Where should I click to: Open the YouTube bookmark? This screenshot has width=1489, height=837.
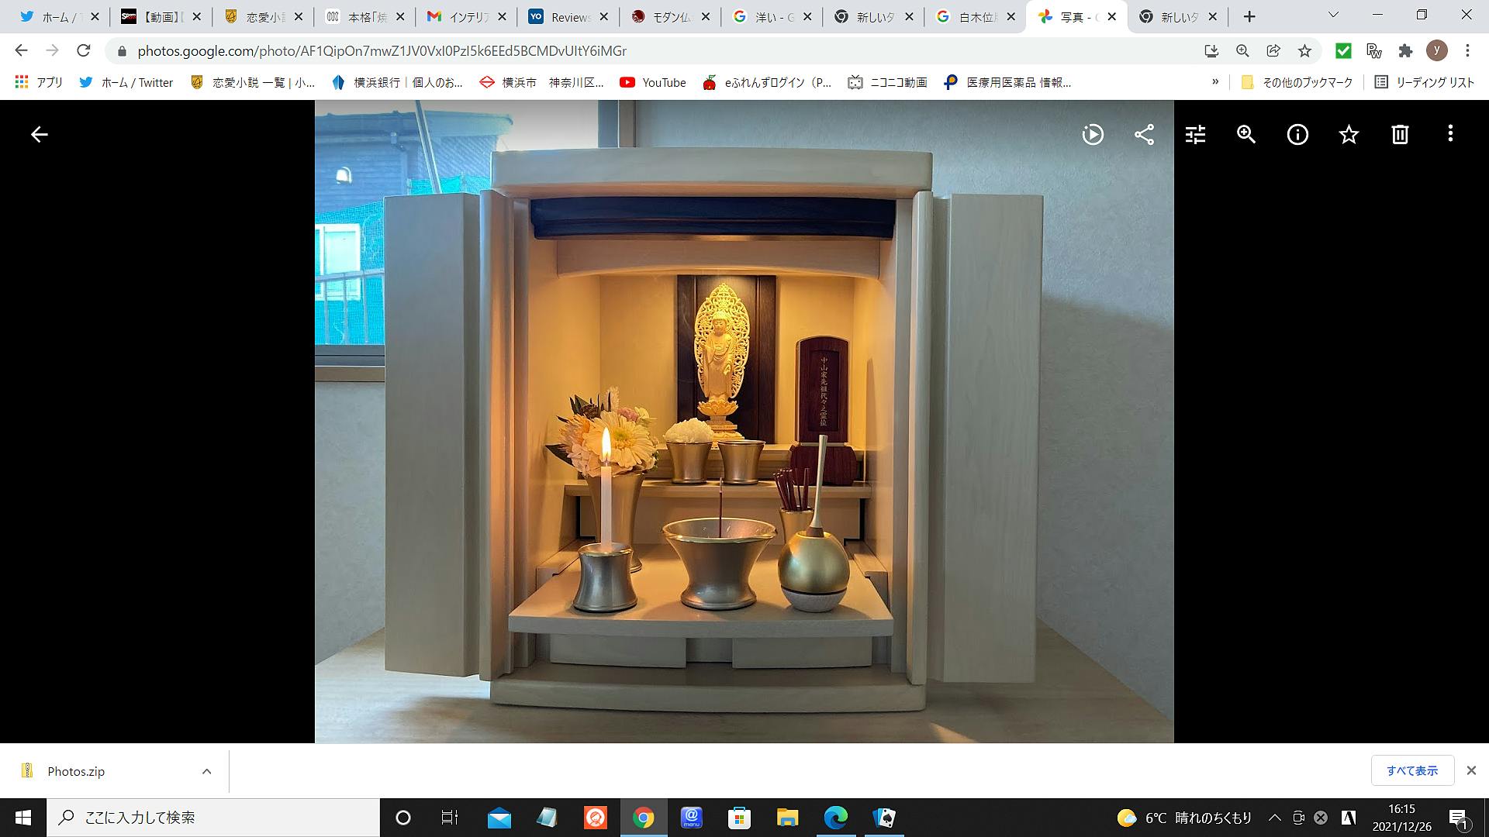point(653,82)
